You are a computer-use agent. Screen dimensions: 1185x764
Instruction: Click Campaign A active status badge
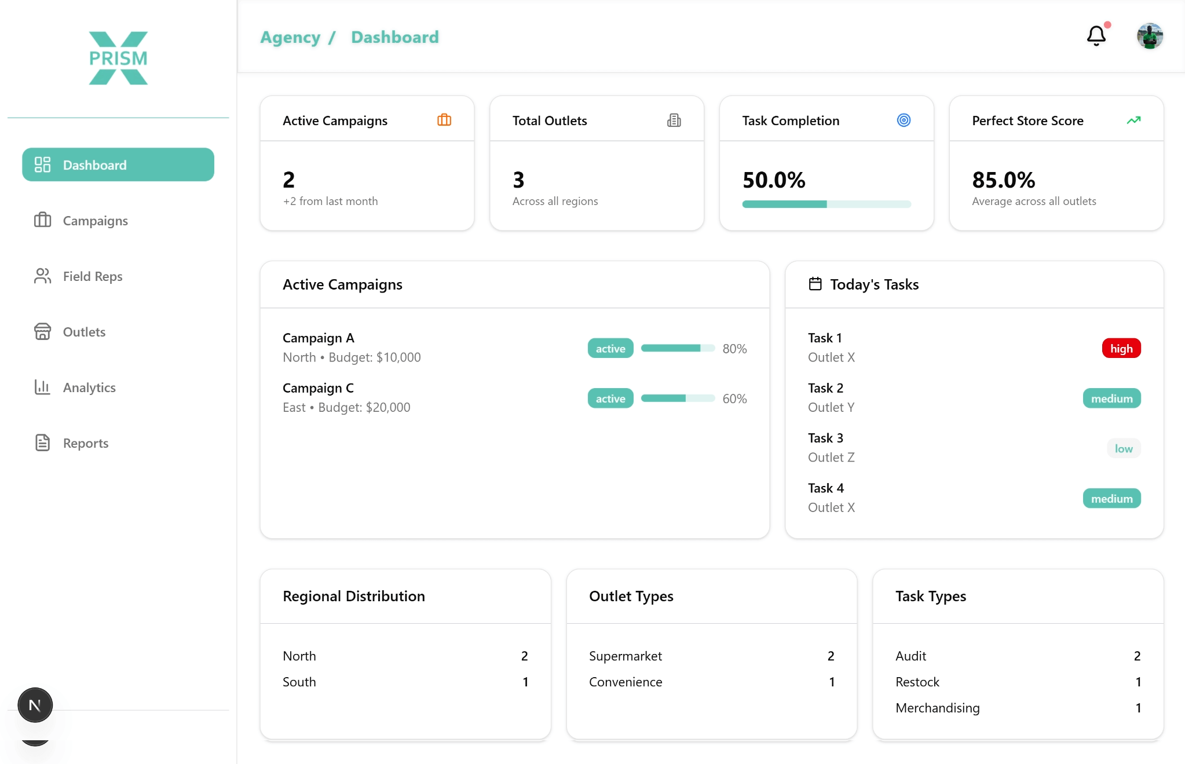point(610,348)
